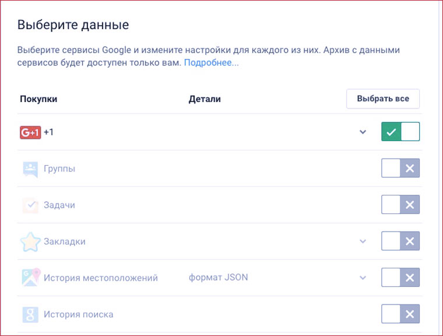Expand the +1 details chevron
The height and width of the screenshot is (336, 443).
point(363,132)
